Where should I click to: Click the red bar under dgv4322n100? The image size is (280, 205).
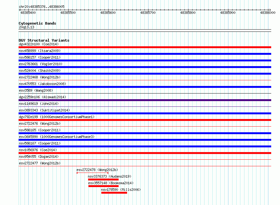click(x=145, y=47)
